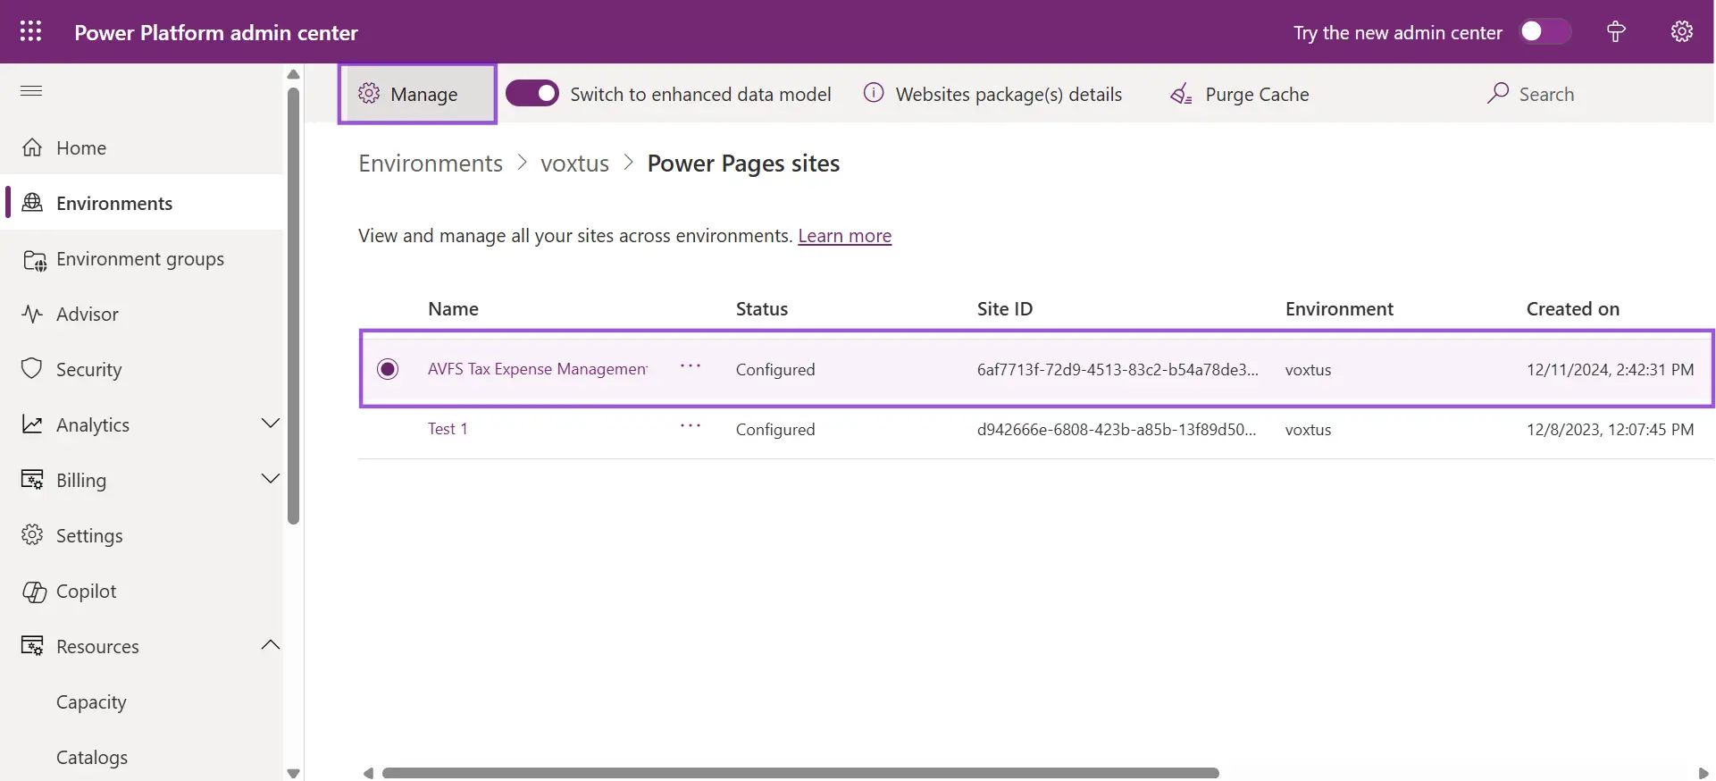Click the sidebar scroll down arrow
1716x781 pixels.
tap(293, 773)
